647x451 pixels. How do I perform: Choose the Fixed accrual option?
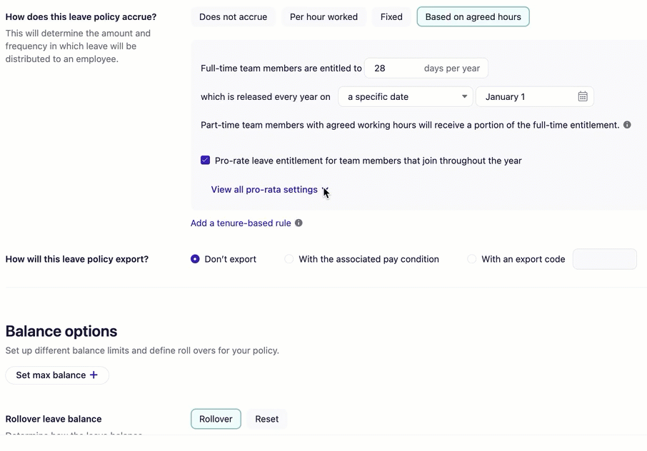391,17
